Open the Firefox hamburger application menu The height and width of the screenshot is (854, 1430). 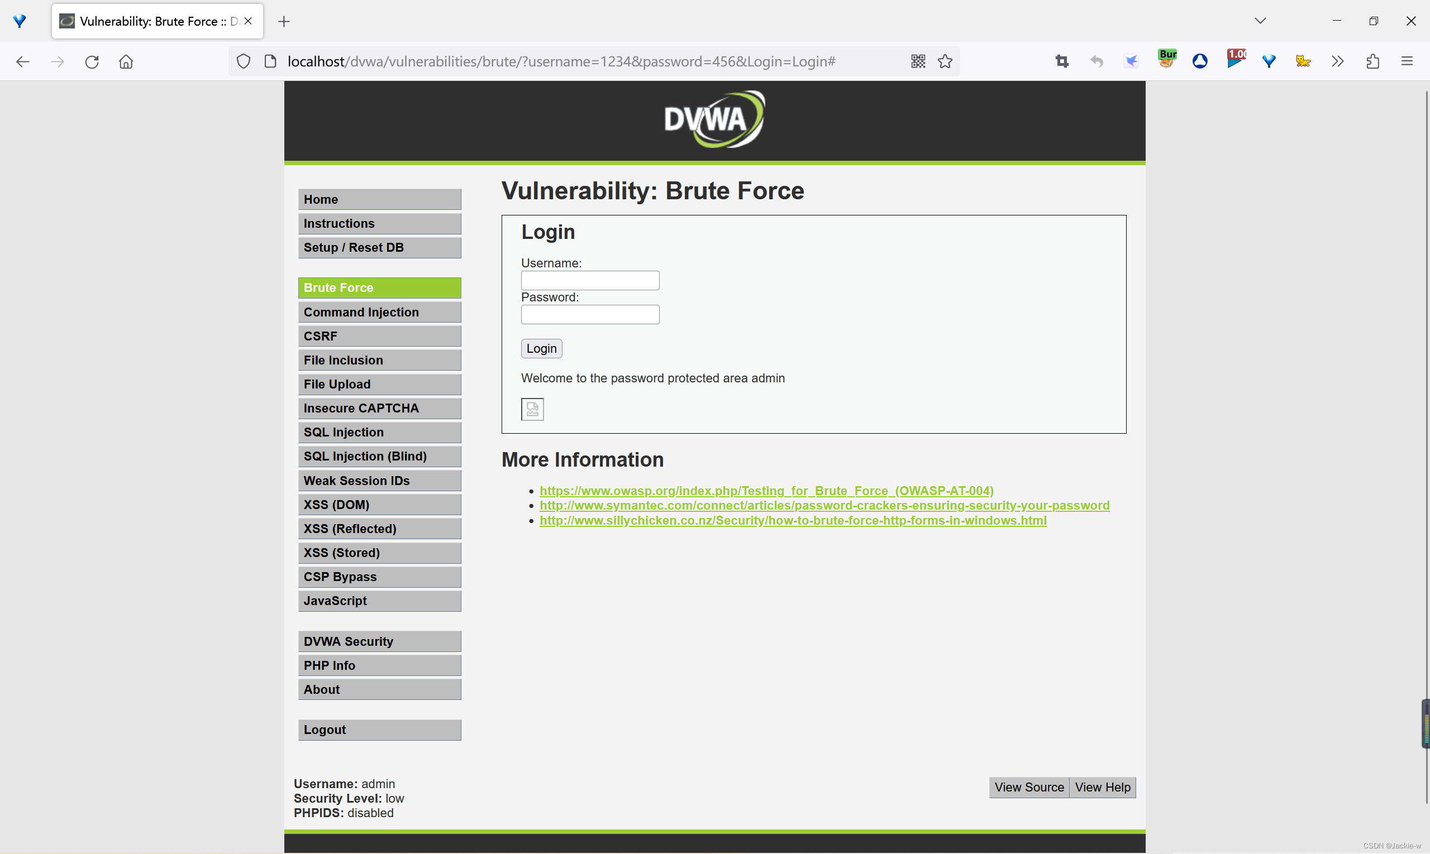[1407, 61]
